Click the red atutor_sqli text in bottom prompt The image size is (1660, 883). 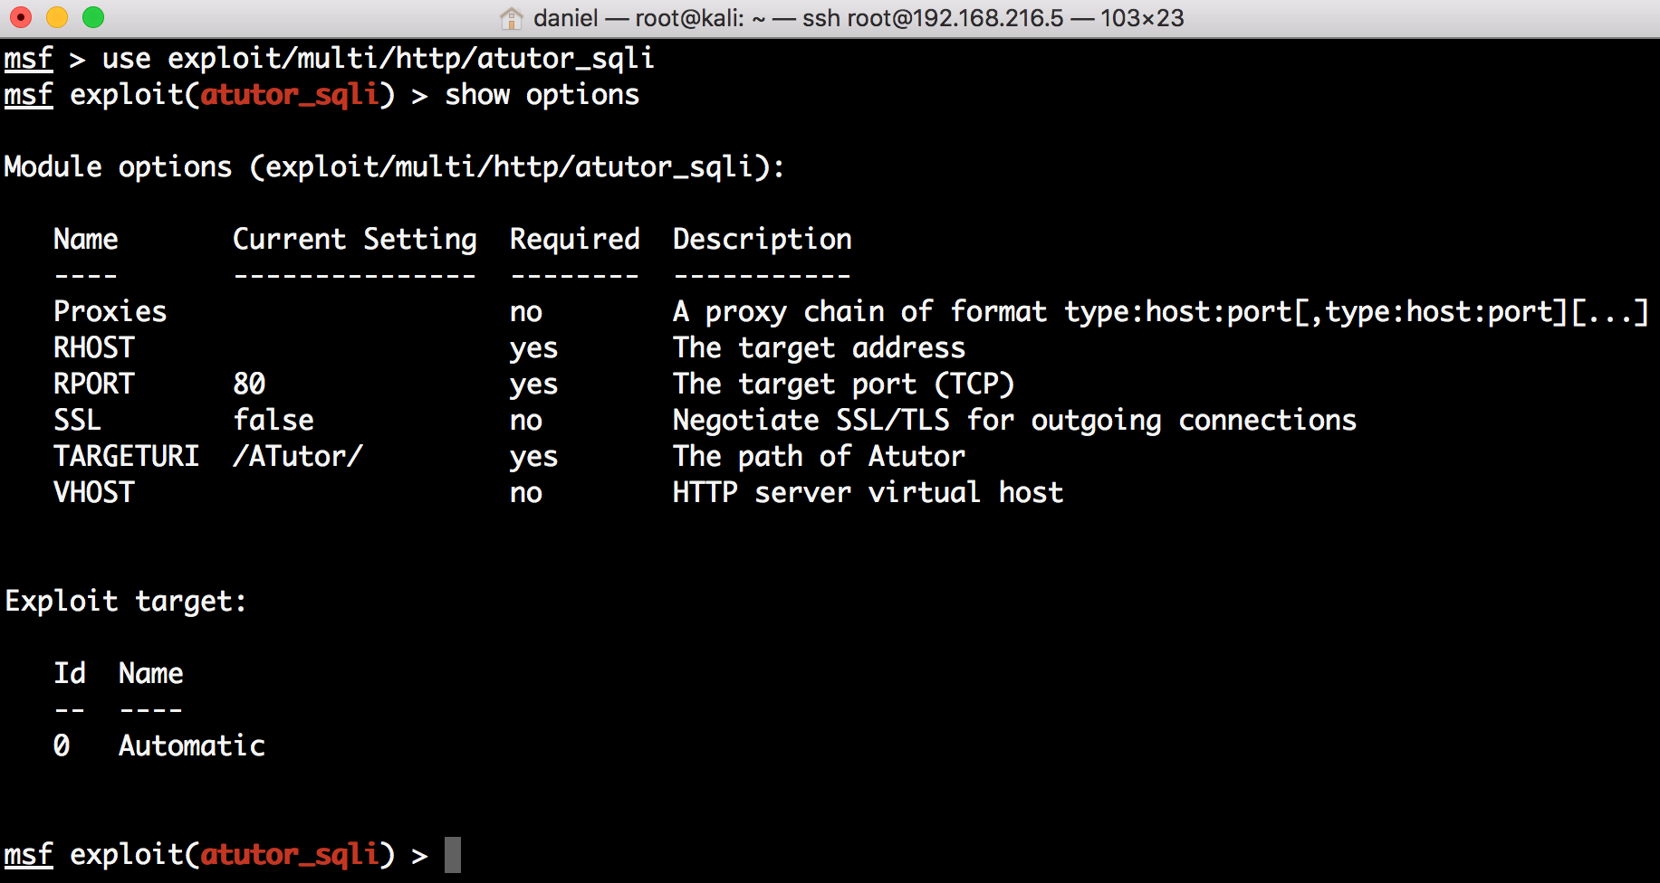click(290, 854)
